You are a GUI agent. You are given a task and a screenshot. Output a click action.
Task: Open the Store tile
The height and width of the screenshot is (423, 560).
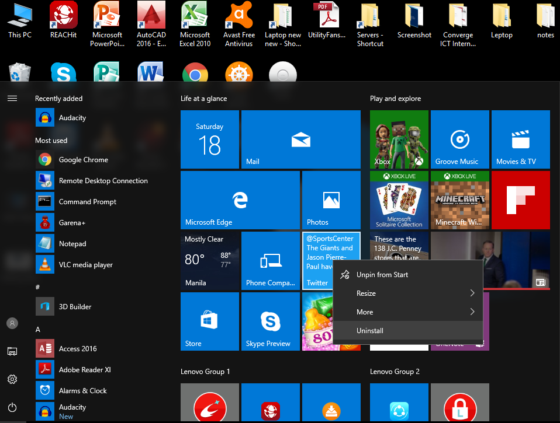point(209,321)
